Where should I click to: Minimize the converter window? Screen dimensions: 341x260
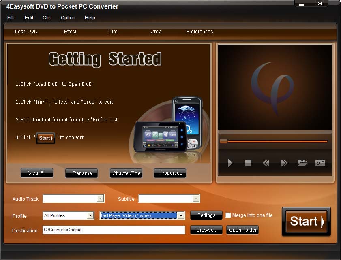[301, 4]
